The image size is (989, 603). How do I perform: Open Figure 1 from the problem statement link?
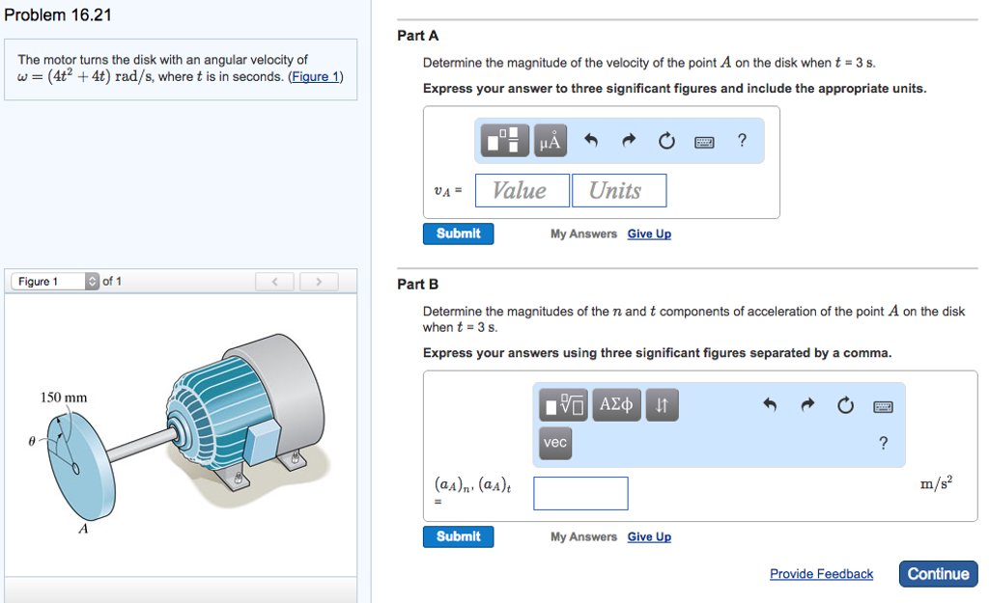coord(315,76)
